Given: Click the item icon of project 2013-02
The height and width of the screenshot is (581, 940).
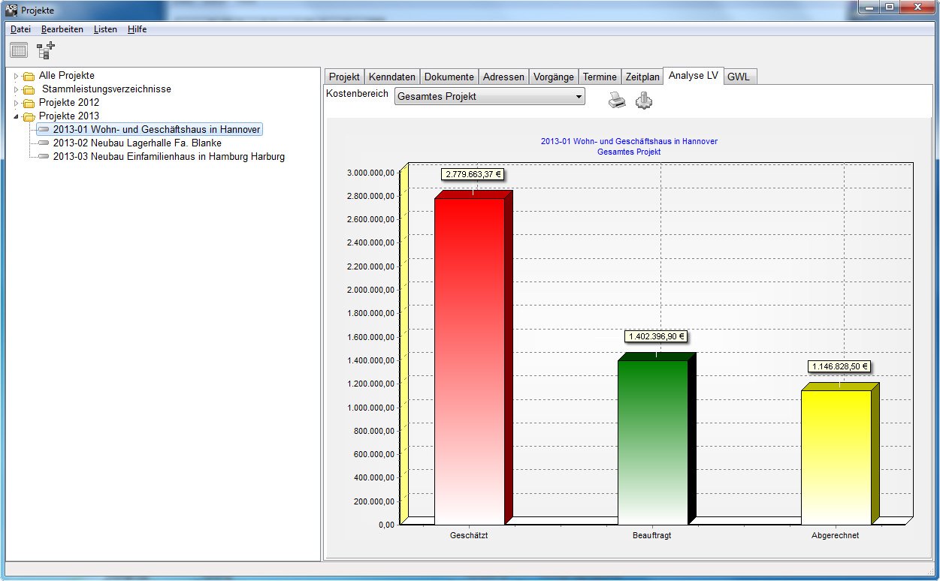Looking at the screenshot, I should coord(44,143).
